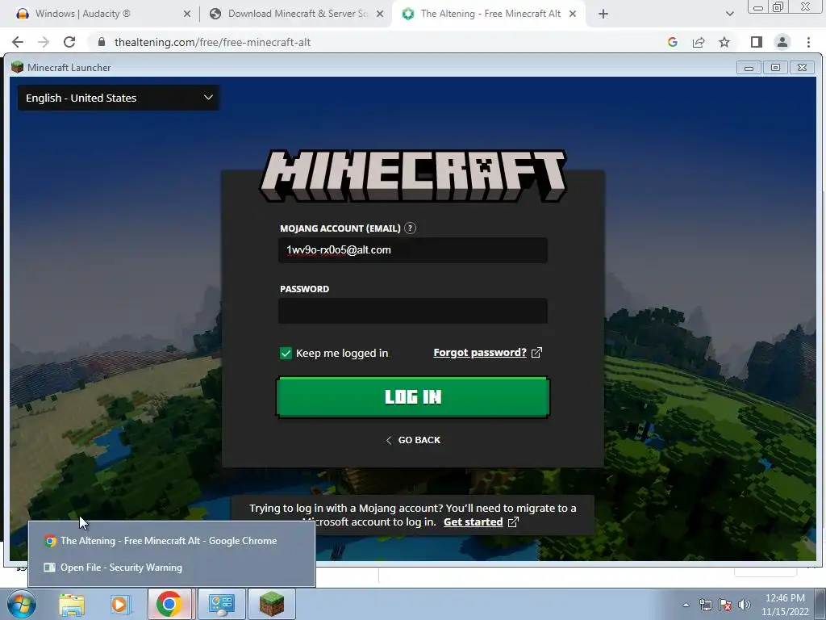Click the share page icon in Chrome

coord(699,42)
